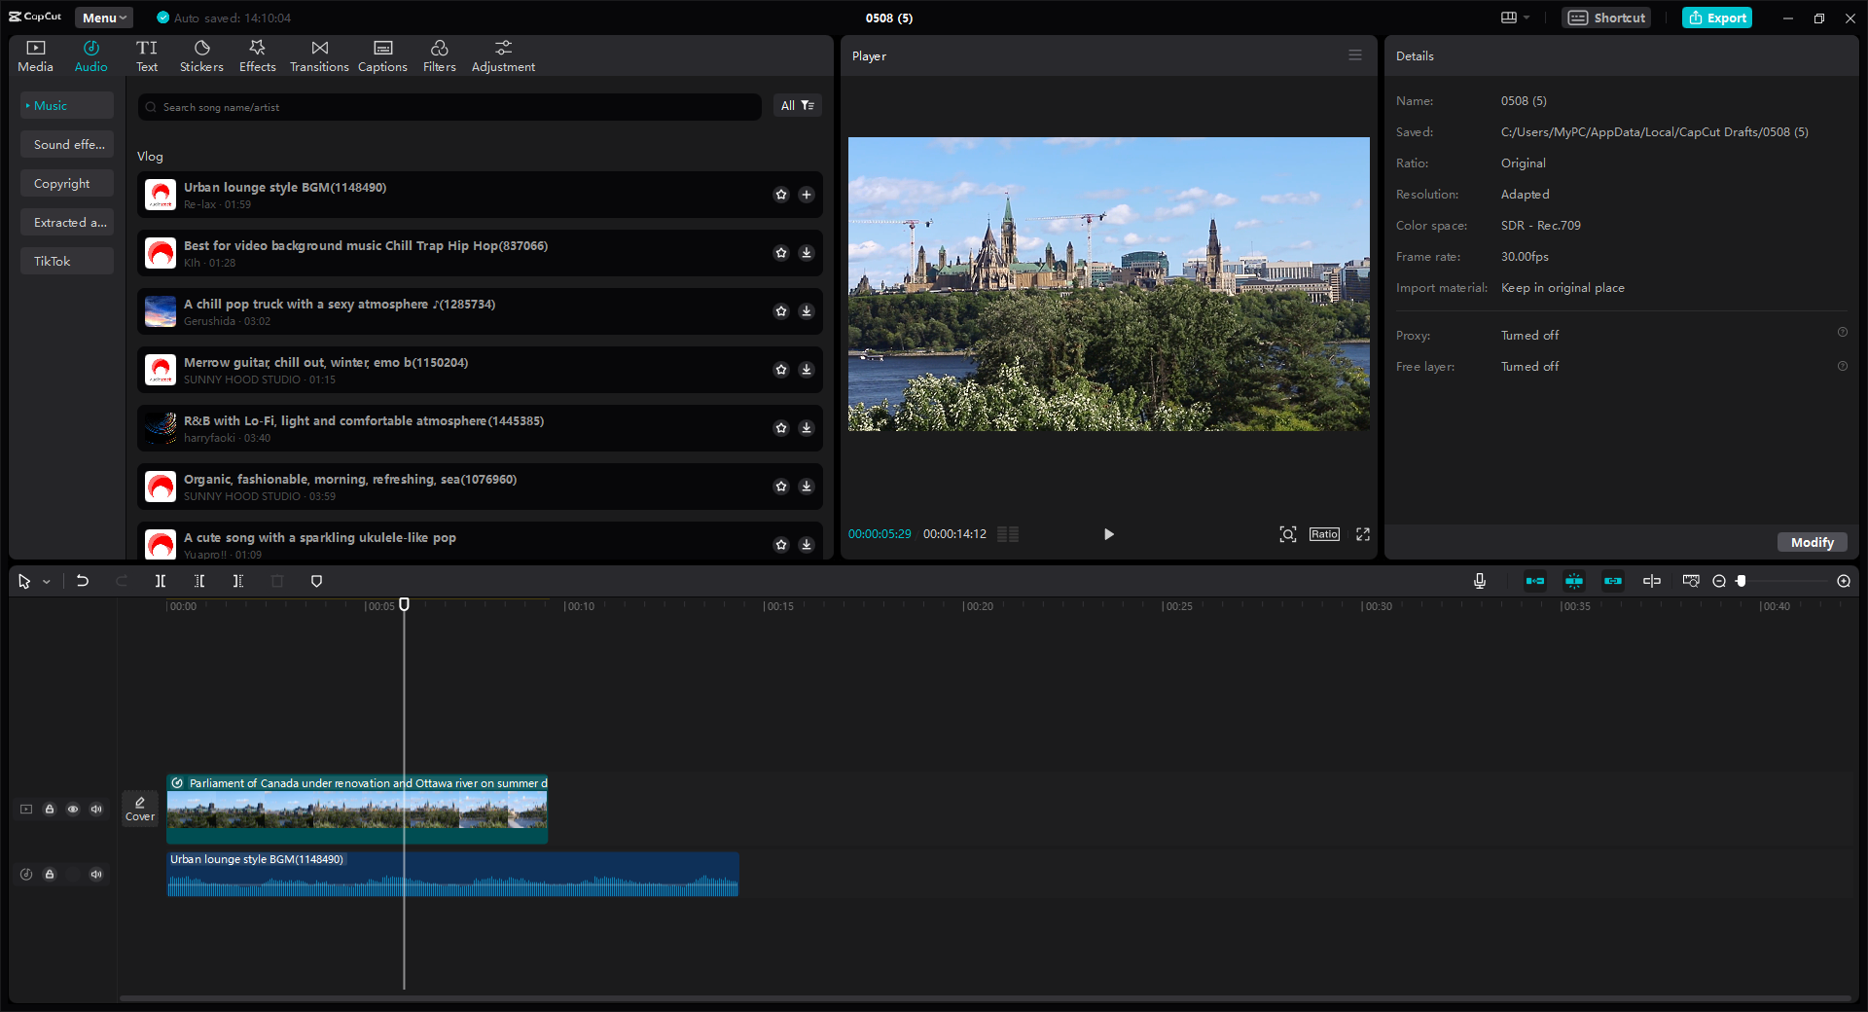Switch to the Media tab
Screen dimensions: 1868x1012
point(35,54)
